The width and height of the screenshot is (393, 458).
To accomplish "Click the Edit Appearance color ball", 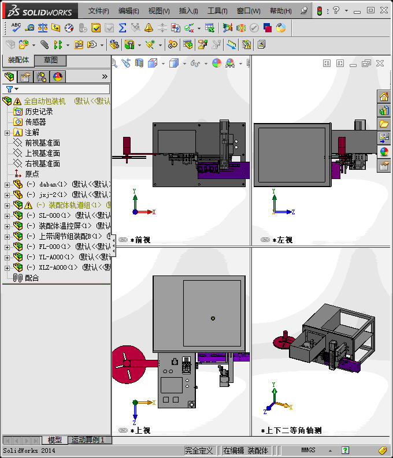I will pyautogui.click(x=217, y=63).
